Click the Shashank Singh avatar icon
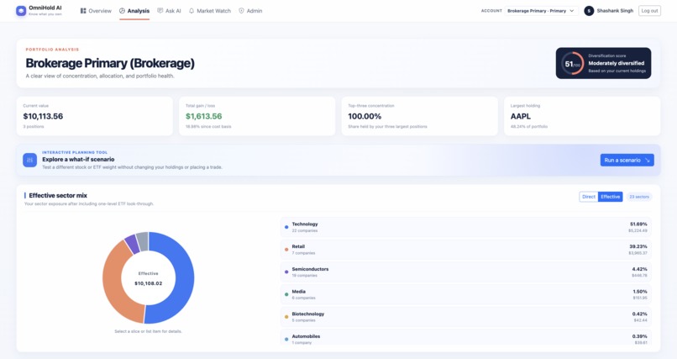 (589, 11)
